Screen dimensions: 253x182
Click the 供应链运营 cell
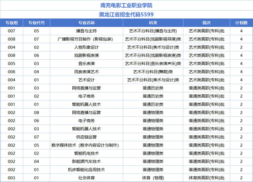point(87,137)
